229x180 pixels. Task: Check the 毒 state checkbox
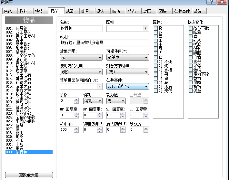pyautogui.click(x=190, y=36)
